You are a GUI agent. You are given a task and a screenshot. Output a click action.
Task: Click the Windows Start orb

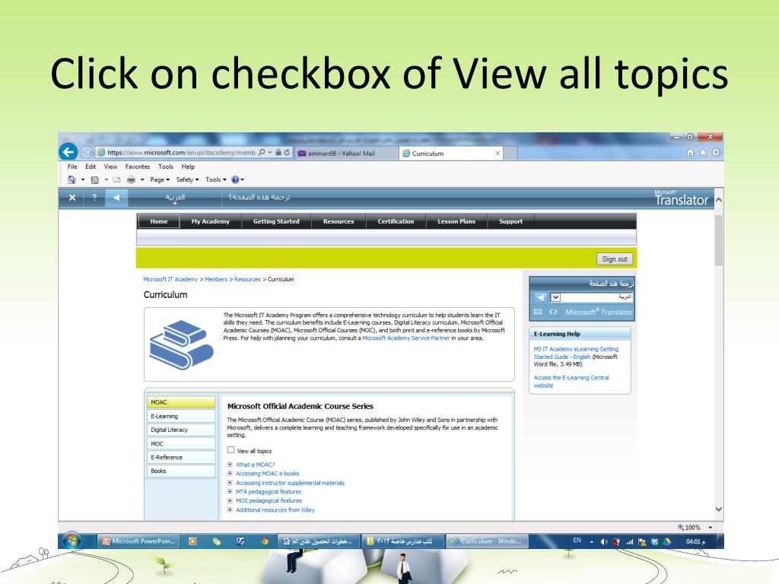[71, 541]
